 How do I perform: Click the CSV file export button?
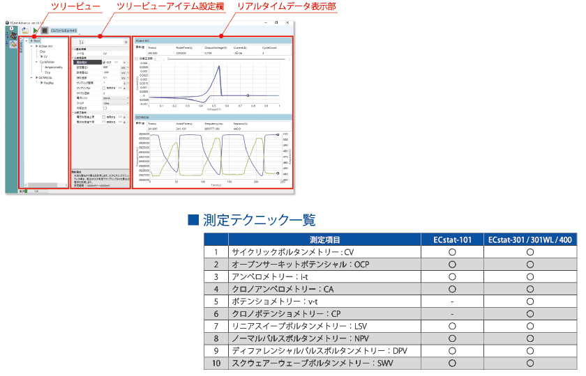63,31
